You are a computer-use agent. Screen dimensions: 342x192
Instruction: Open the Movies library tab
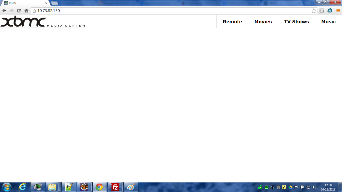tap(263, 21)
